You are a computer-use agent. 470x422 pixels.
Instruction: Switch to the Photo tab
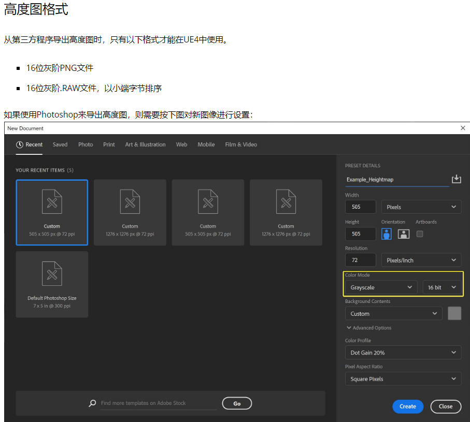pyautogui.click(x=86, y=144)
